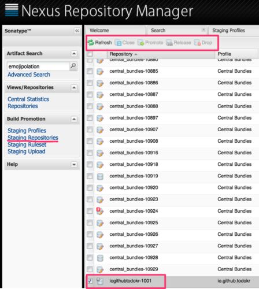Check the box for central_bundles-10888
Screen dimensions: 259x289
tap(90, 106)
